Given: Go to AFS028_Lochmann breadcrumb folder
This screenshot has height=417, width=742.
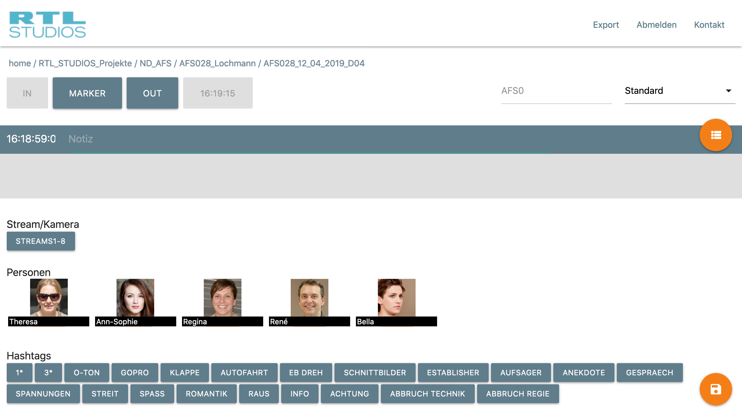Looking at the screenshot, I should pos(217,63).
